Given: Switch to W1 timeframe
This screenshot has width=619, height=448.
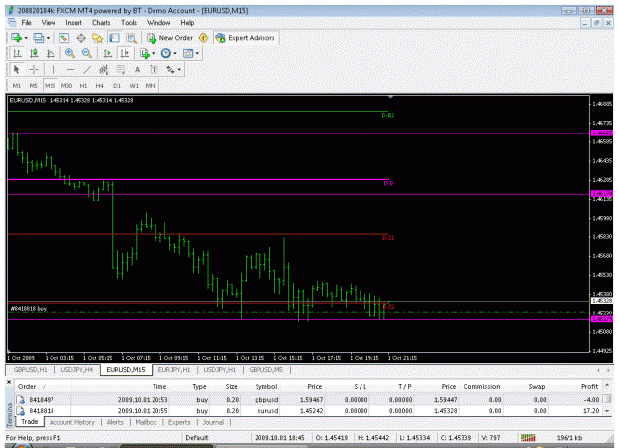Looking at the screenshot, I should [134, 86].
